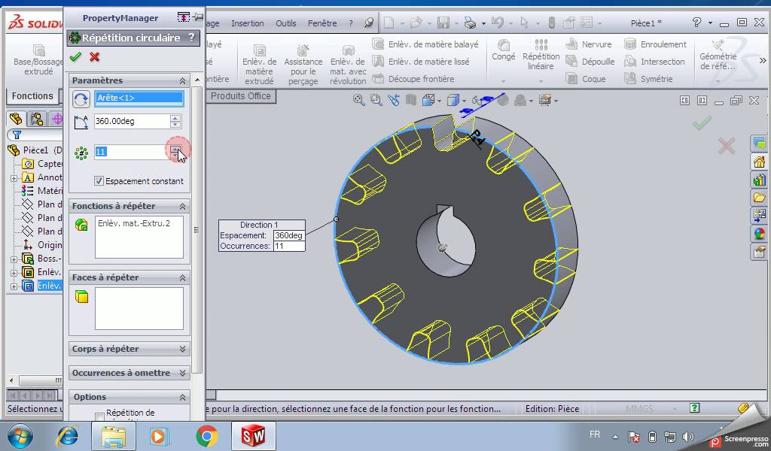Image resolution: width=771 pixels, height=451 pixels.
Task: Expand the Boss.- feature tree node
Action: [14, 259]
